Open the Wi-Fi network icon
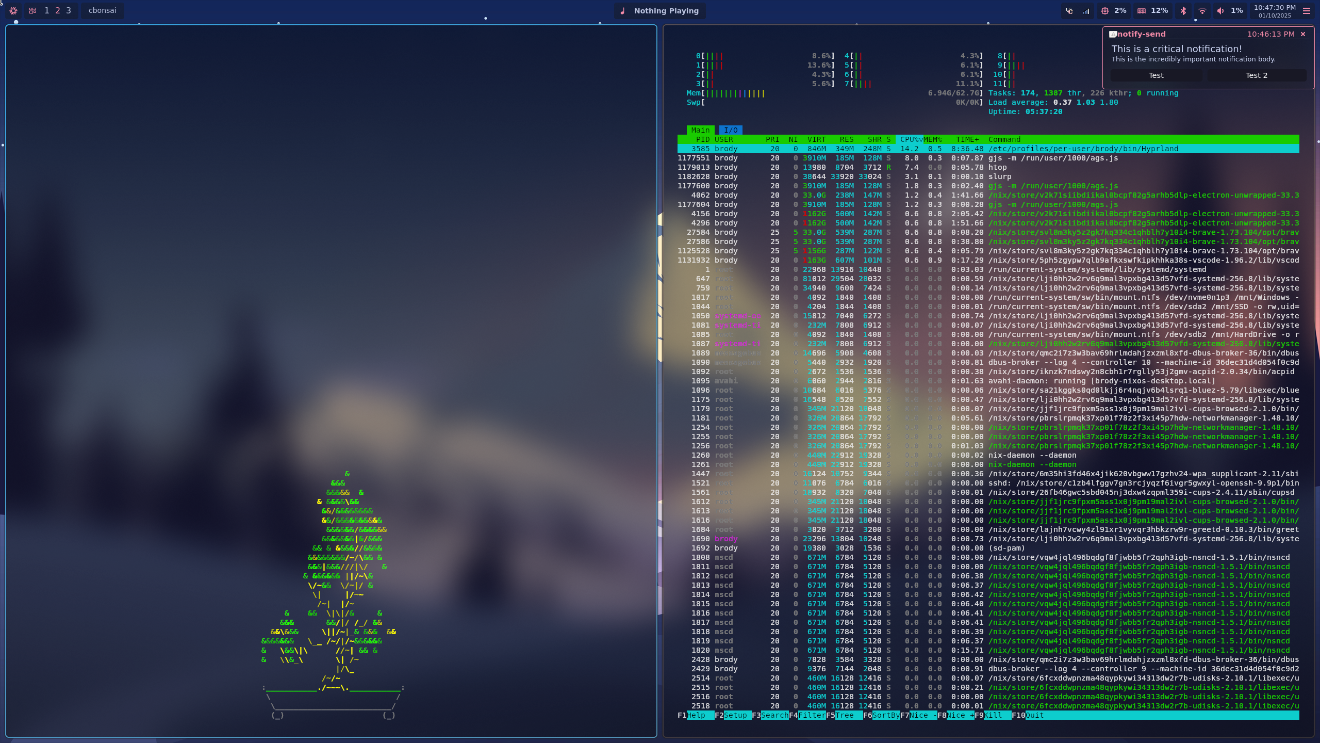1320x743 pixels. click(1202, 10)
